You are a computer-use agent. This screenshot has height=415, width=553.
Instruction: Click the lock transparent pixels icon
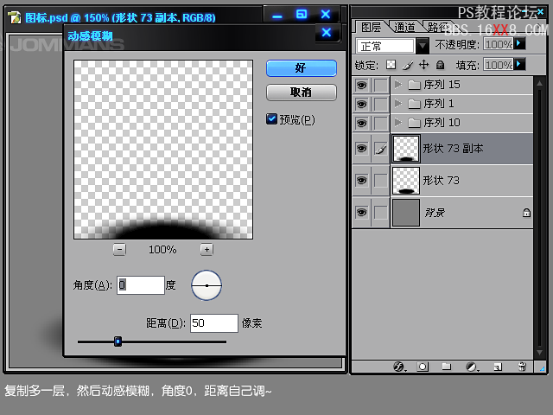(391, 65)
